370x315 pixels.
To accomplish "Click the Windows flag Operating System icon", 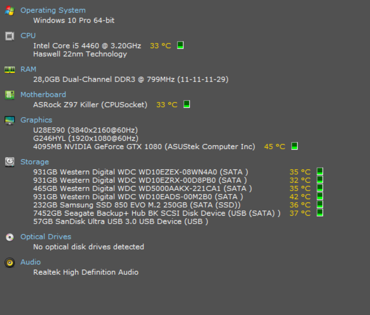I will click(10, 11).
